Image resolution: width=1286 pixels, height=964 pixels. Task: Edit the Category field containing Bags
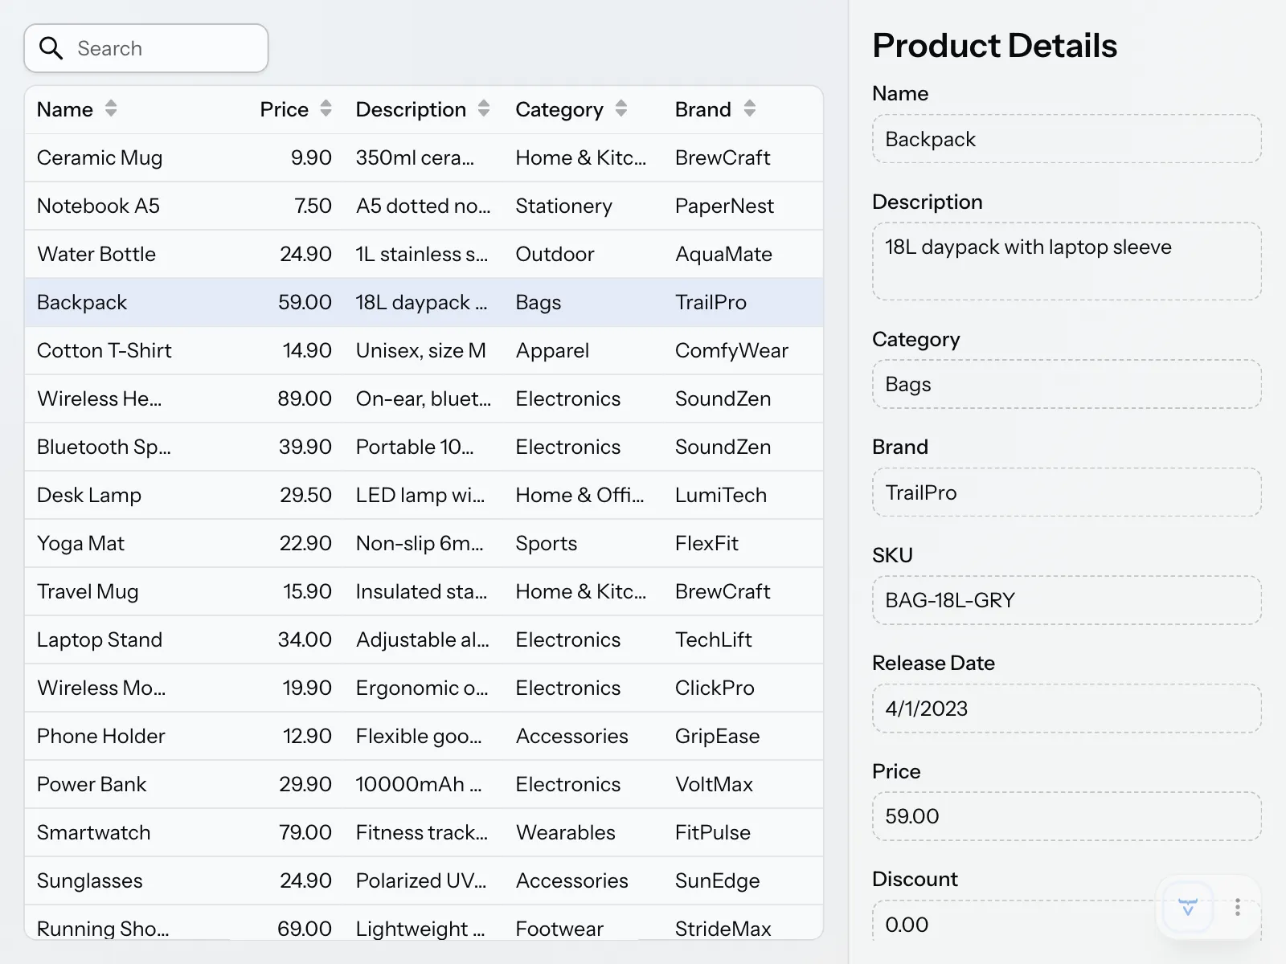point(1067,384)
